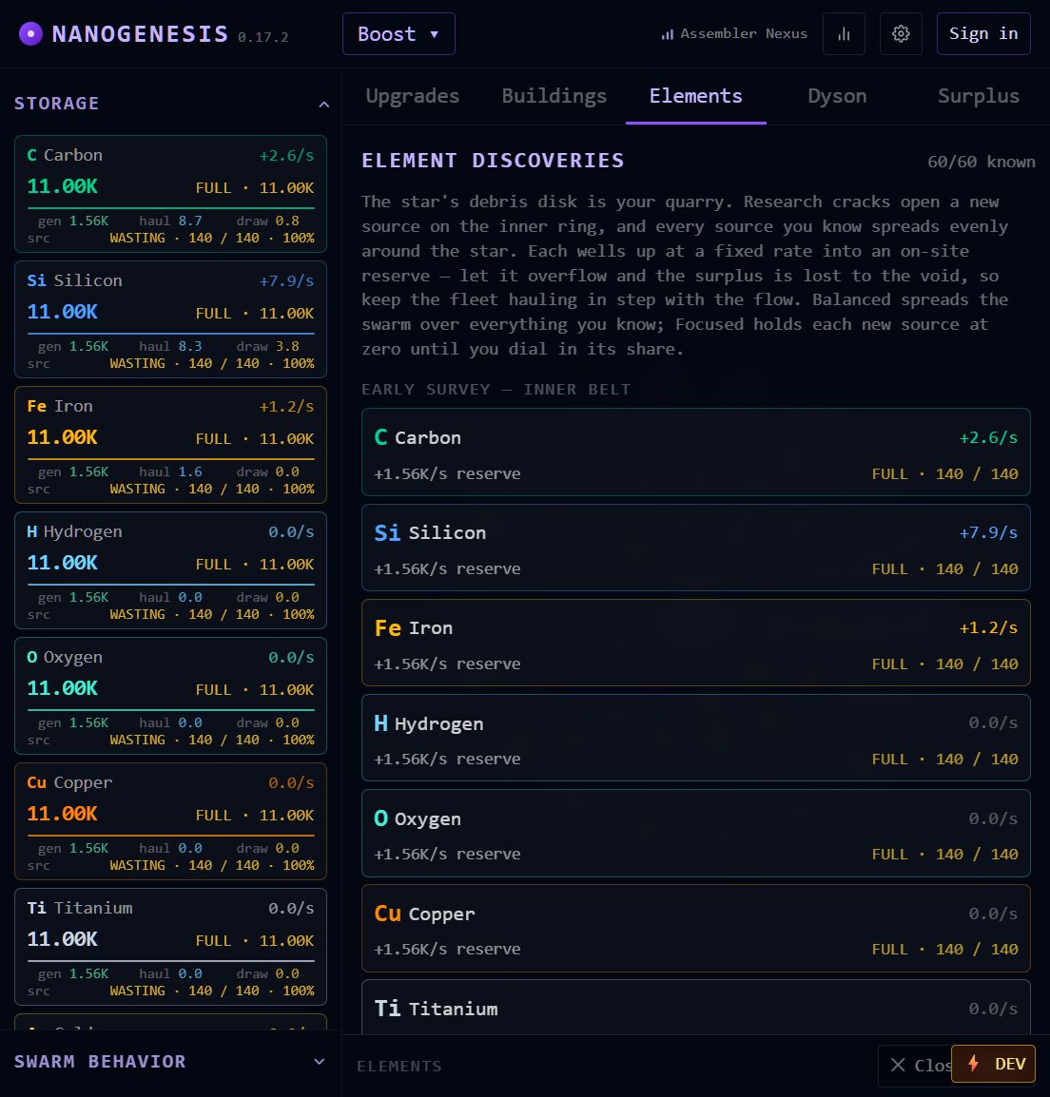Collapse the Storage section chevron

pos(323,105)
